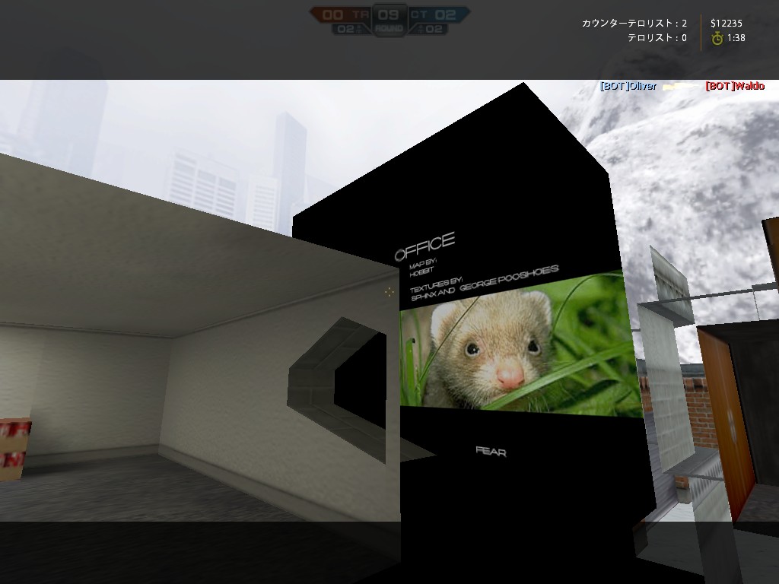The height and width of the screenshot is (584, 779).
Task: Click the FEAR text below the ferret
Action: tap(491, 451)
